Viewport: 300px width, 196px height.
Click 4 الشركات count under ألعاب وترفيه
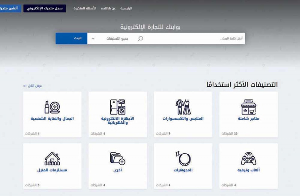coord(229,185)
